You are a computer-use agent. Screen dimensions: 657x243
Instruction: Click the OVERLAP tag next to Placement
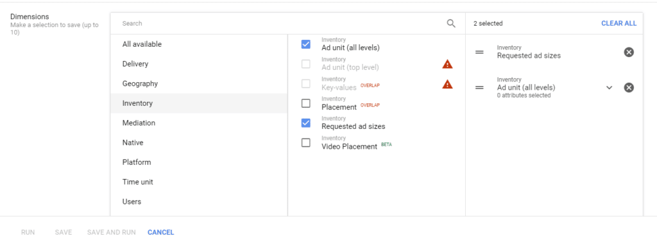370,105
